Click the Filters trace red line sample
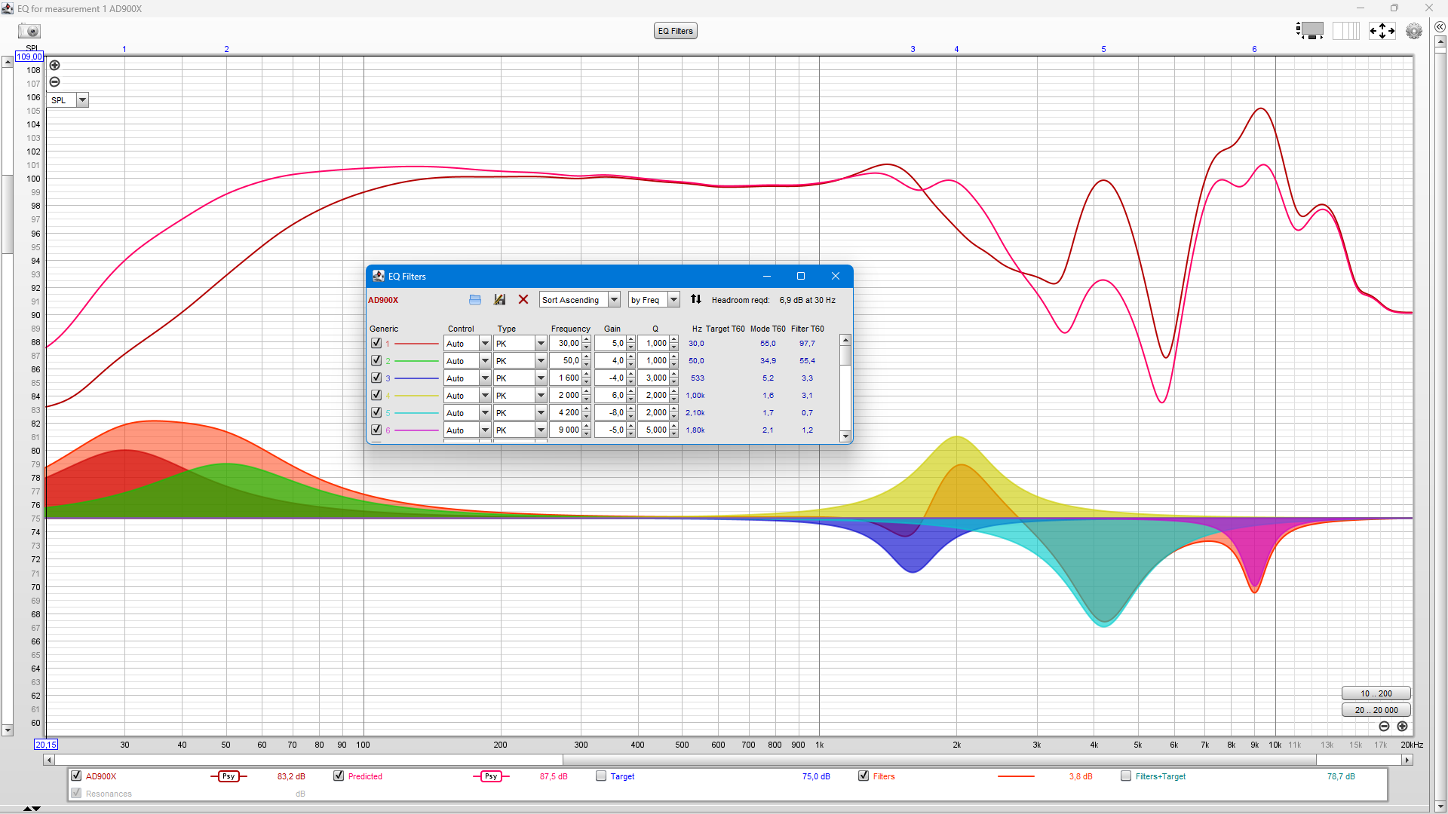 [1015, 776]
